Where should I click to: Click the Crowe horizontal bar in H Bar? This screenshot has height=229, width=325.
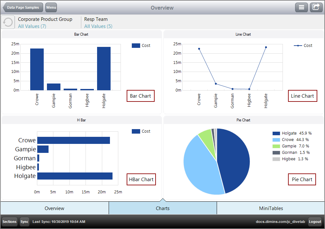coord(74,140)
